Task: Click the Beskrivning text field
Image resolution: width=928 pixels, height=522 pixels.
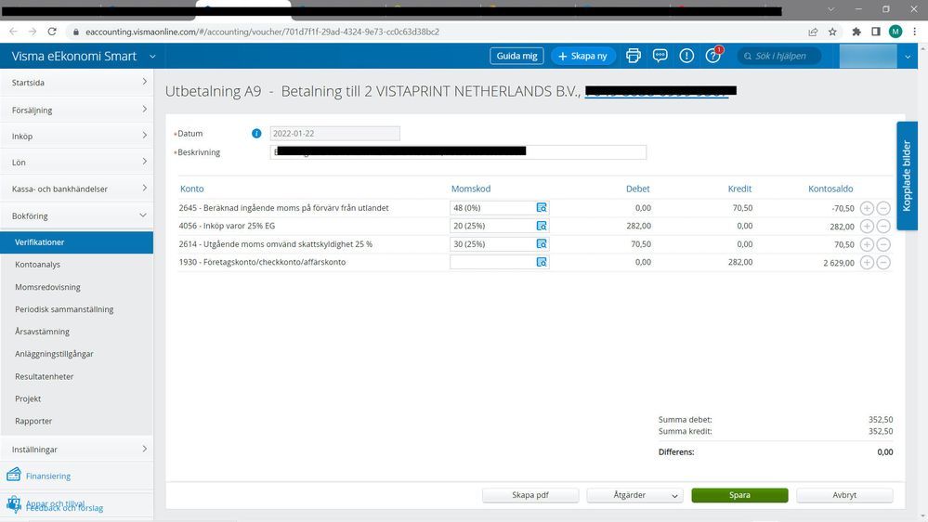Action: (457, 152)
